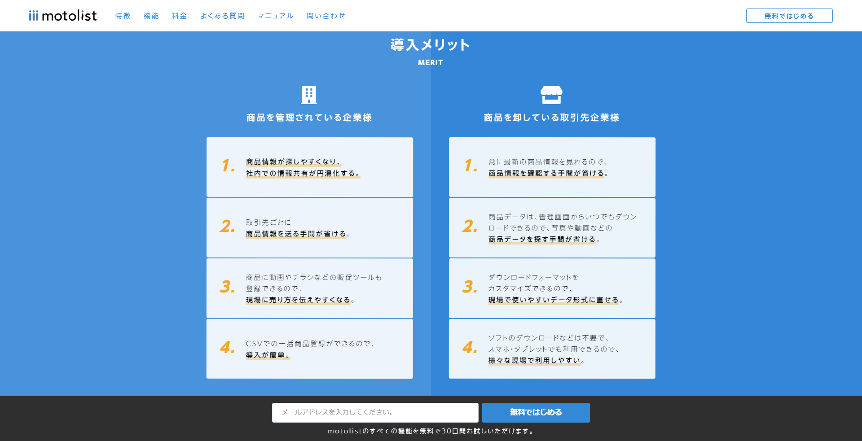Click the building icon above 商品を管理されている企業様

click(x=309, y=95)
